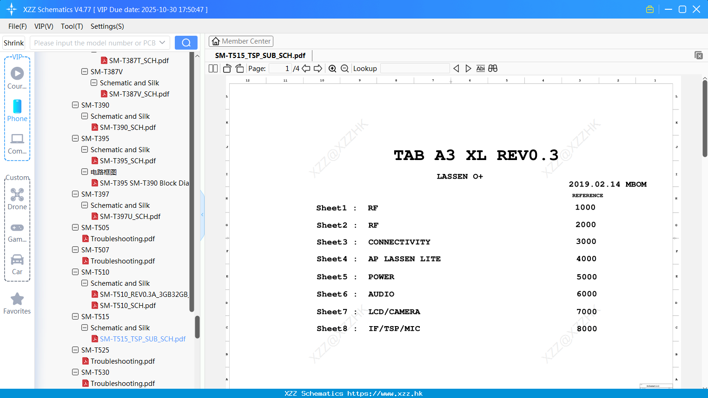Screen dimensions: 708x398
Task: Open Member Center
Action: coord(241,41)
